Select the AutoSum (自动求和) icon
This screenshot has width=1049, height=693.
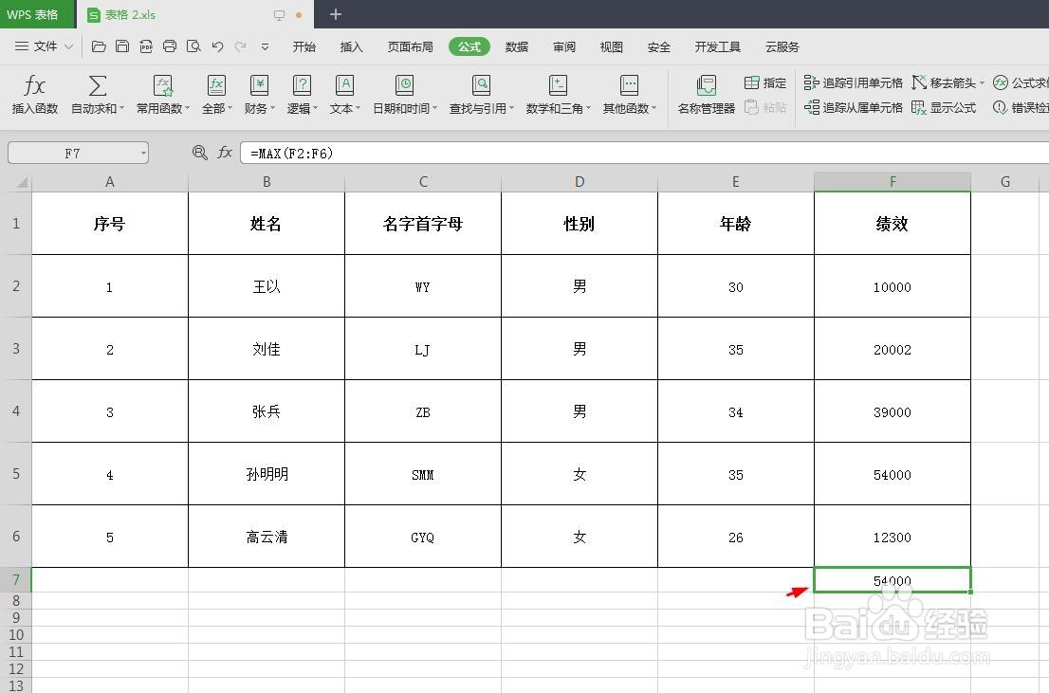pyautogui.click(x=96, y=92)
